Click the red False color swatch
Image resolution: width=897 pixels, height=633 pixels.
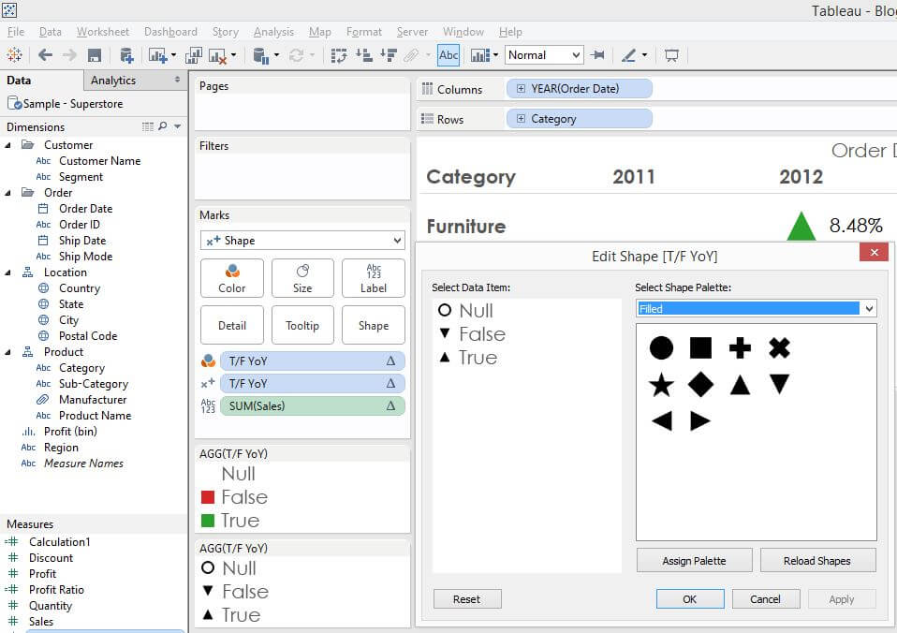click(208, 497)
